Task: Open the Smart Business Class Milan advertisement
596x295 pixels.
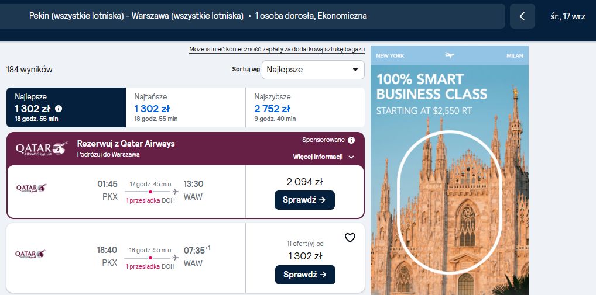Action: coord(449,170)
